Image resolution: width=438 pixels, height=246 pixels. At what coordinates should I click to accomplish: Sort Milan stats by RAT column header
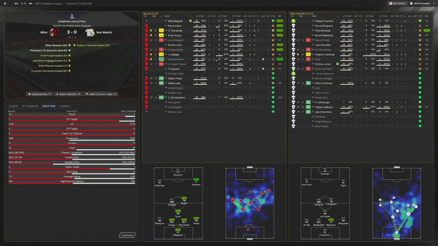280,16
